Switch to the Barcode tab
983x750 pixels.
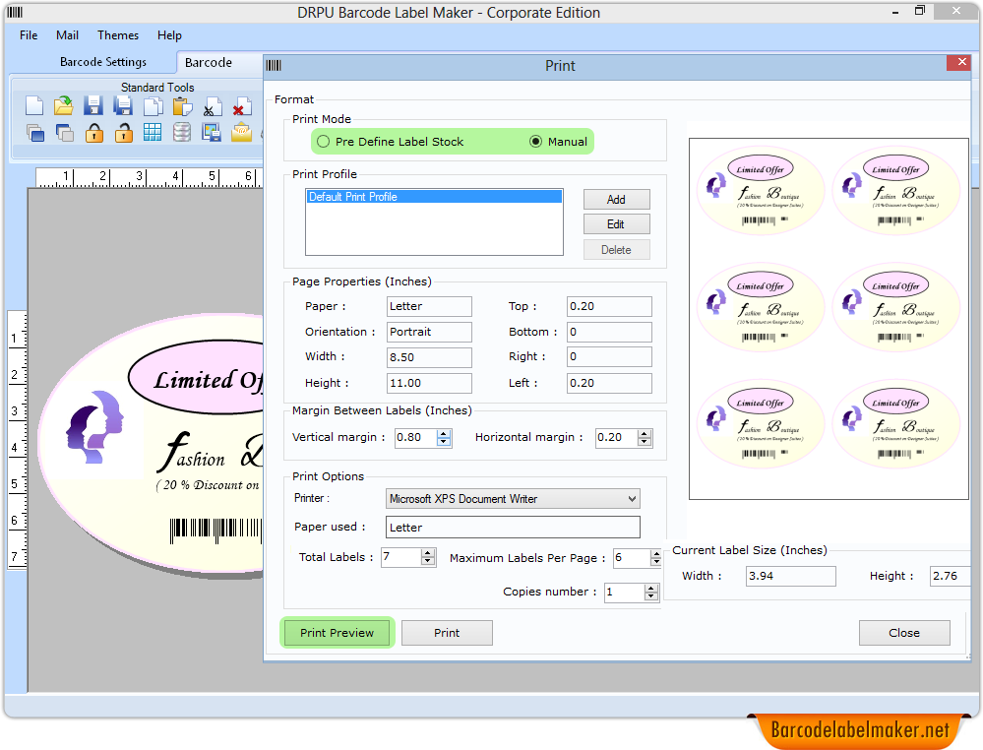pos(209,63)
